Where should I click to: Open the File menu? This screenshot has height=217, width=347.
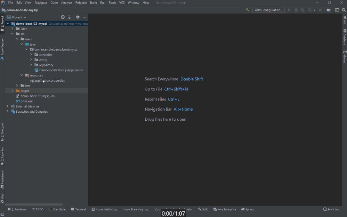[10, 3]
